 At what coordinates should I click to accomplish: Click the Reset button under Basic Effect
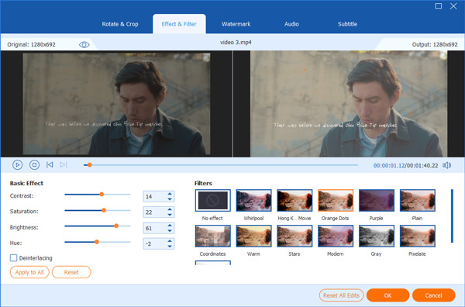pyautogui.click(x=71, y=272)
